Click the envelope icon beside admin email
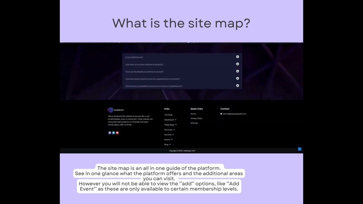Viewport: 363px width, 204px height. click(x=221, y=114)
